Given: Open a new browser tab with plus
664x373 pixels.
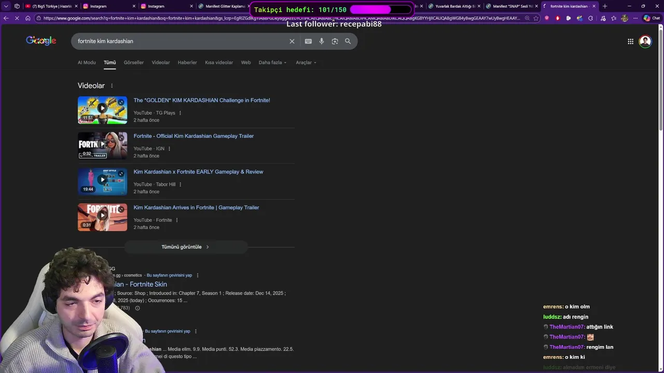Looking at the screenshot, I should coord(605,6).
